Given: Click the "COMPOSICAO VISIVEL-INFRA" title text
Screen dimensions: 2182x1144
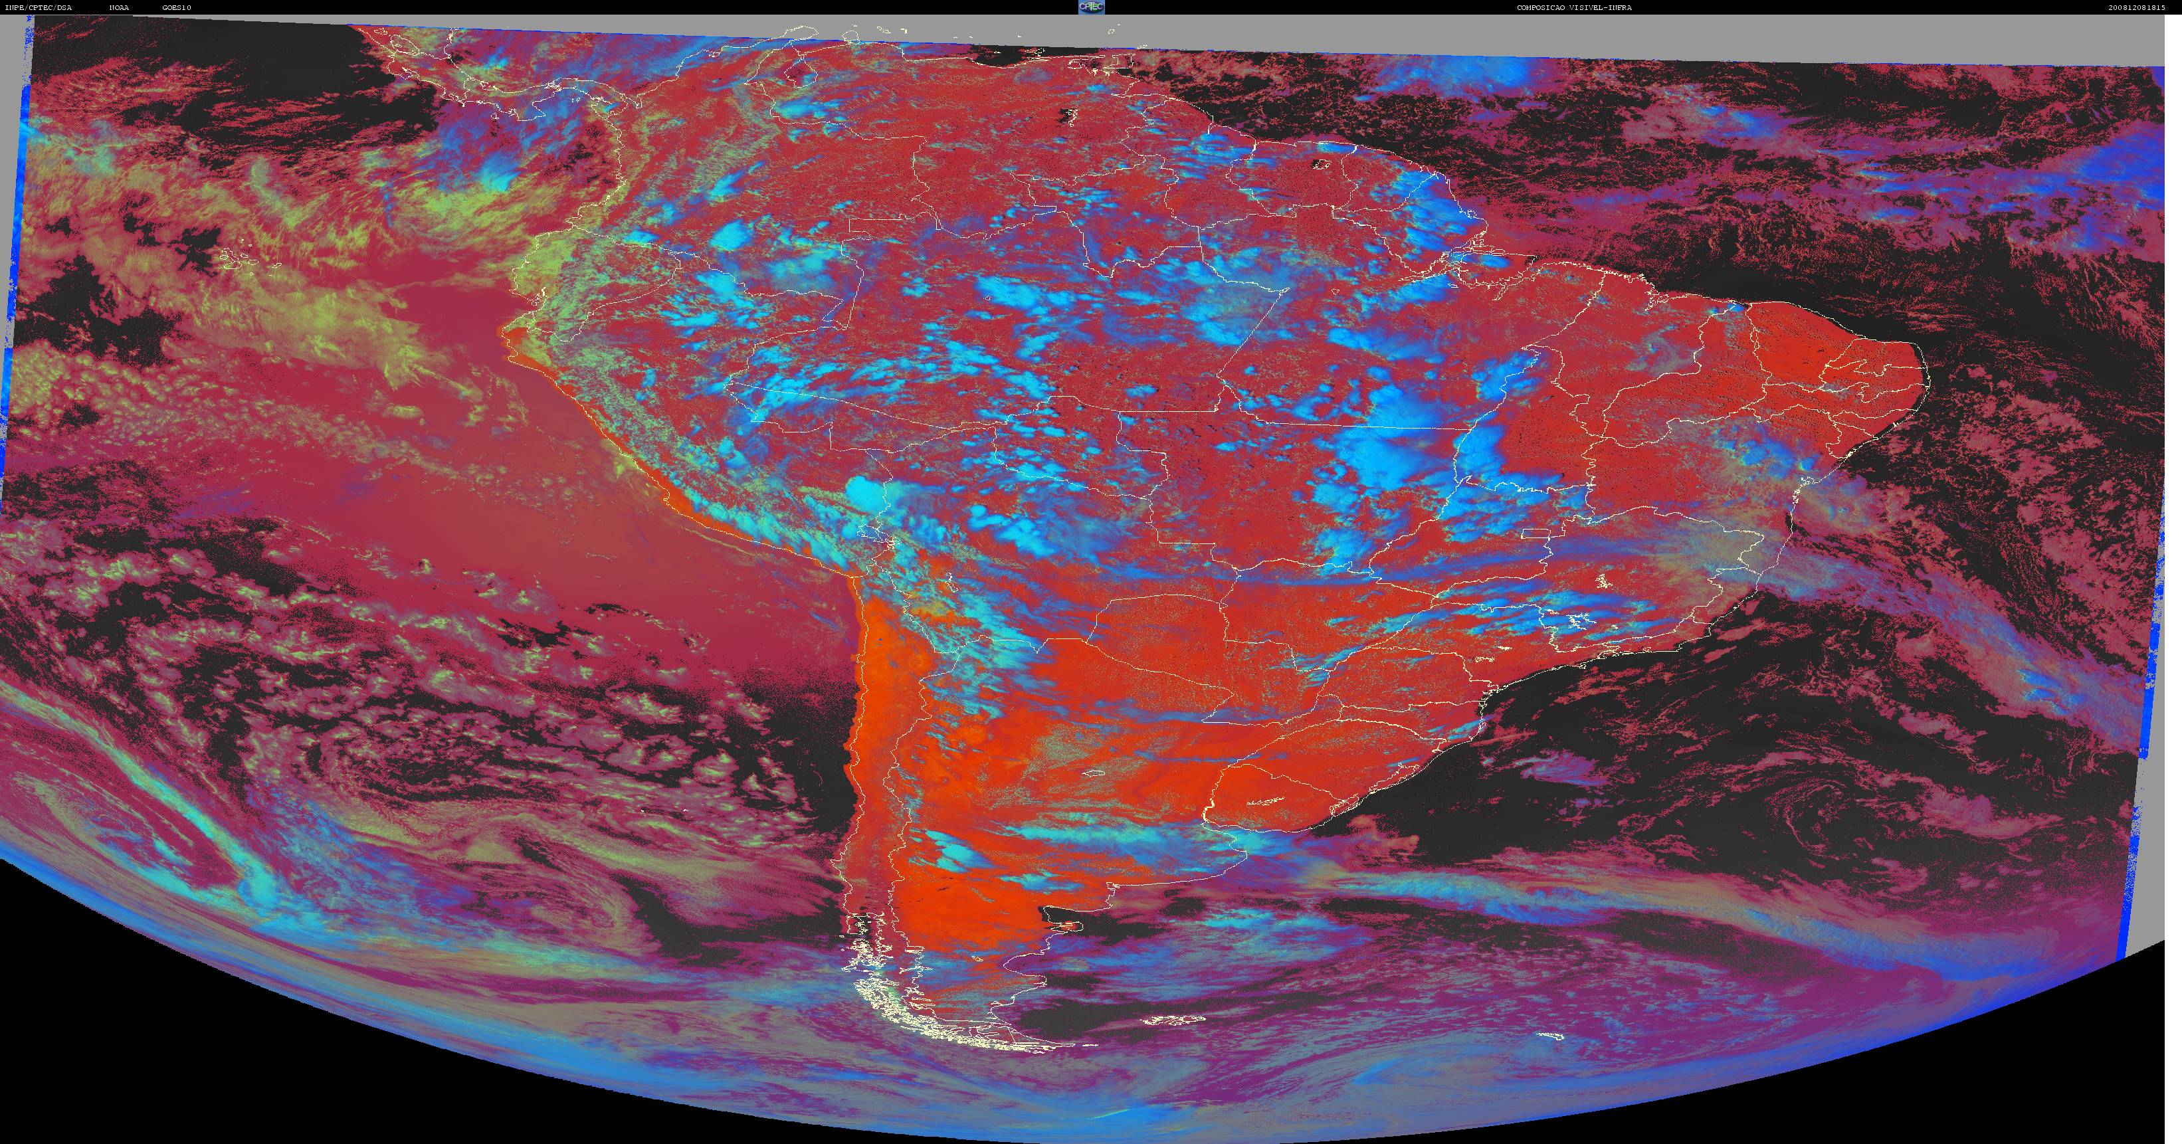Looking at the screenshot, I should [1574, 7].
